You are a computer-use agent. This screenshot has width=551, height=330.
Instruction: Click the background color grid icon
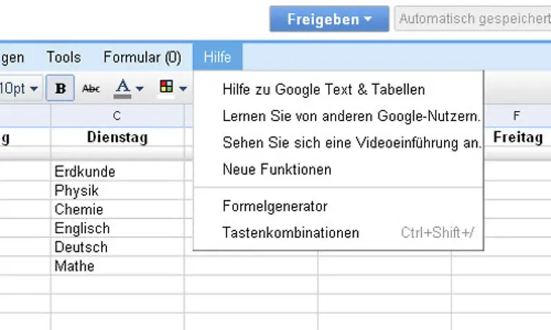166,87
